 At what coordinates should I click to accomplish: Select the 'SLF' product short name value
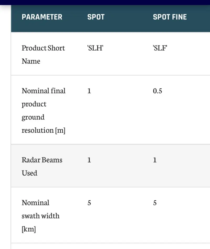(x=160, y=48)
